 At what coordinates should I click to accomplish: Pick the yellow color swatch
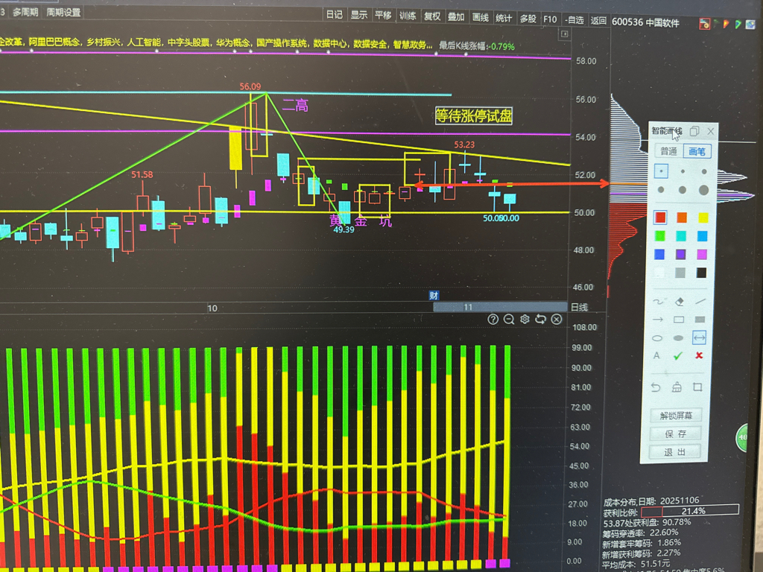703,217
